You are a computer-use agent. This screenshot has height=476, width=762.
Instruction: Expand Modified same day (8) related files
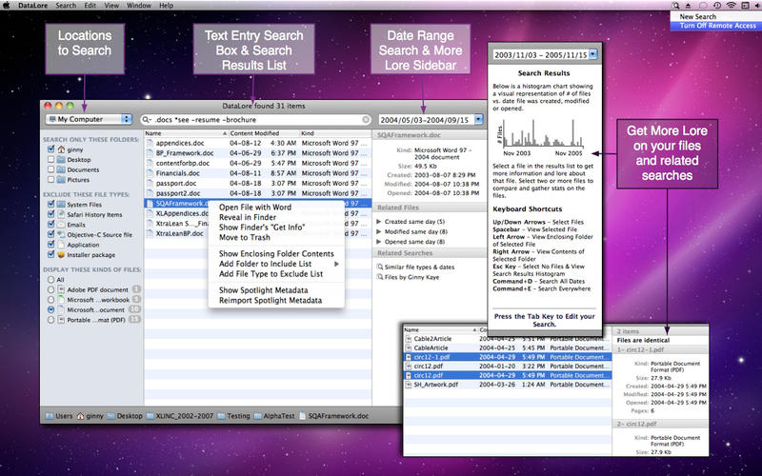(379, 231)
